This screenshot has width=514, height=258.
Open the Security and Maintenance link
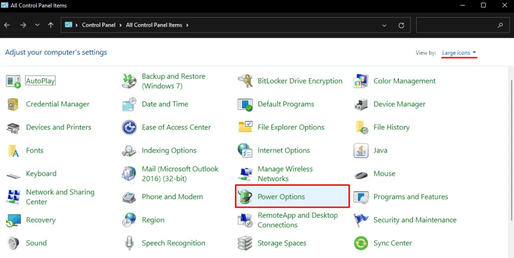click(x=415, y=220)
